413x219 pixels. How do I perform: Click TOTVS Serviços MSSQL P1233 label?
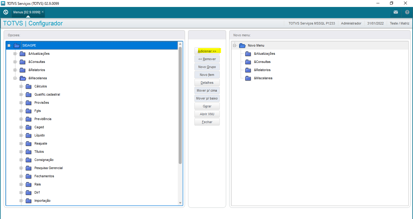312,23
